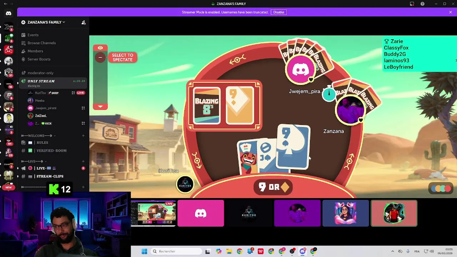
Task: Dismiss the Streamer Mode banner
Action: point(451,12)
